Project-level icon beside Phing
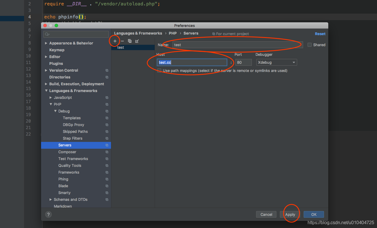This screenshot has width=377, height=228. [107, 179]
